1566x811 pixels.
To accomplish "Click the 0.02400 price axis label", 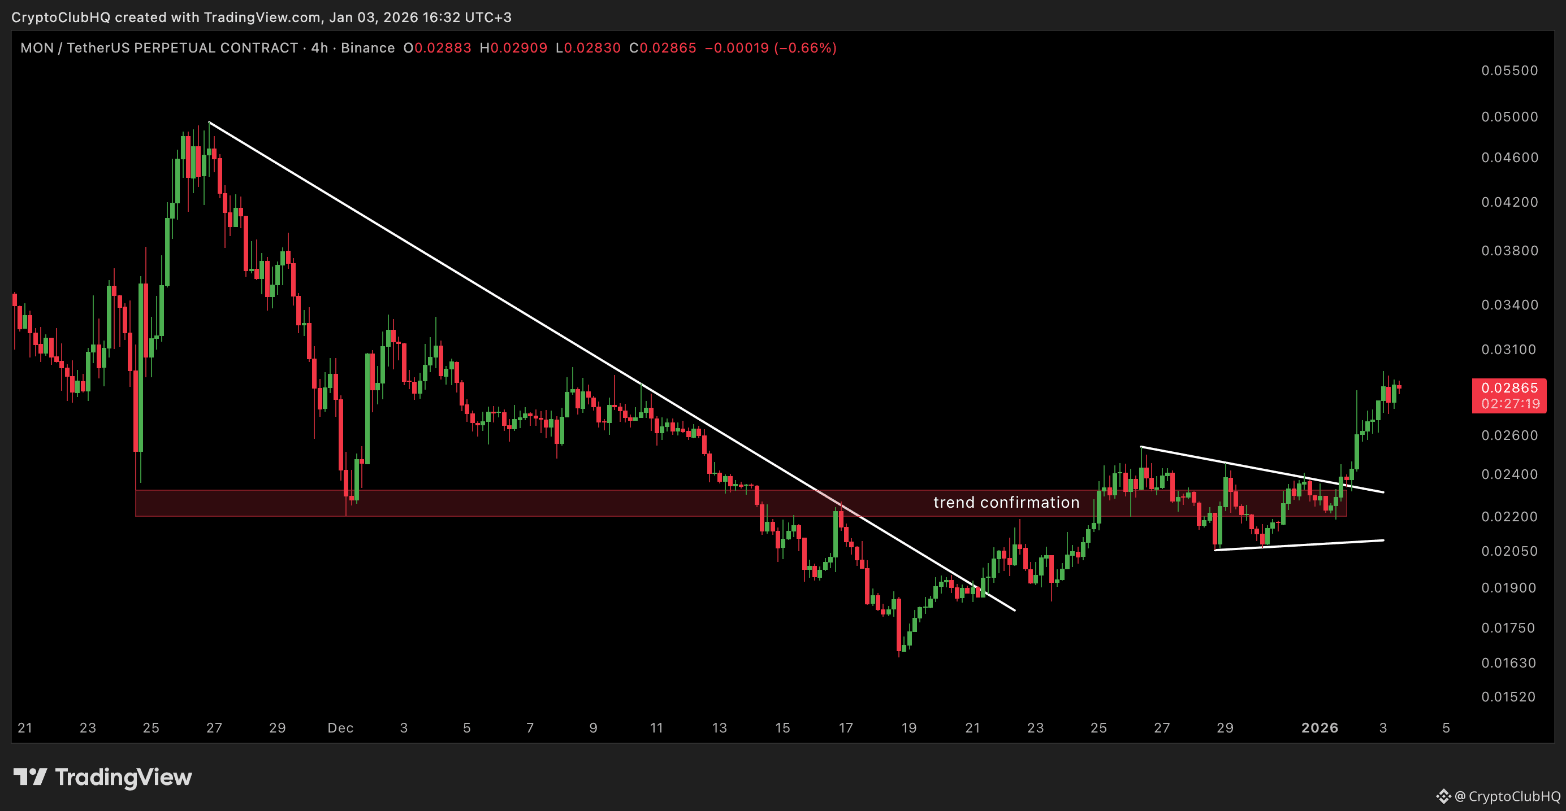I will [x=1509, y=474].
